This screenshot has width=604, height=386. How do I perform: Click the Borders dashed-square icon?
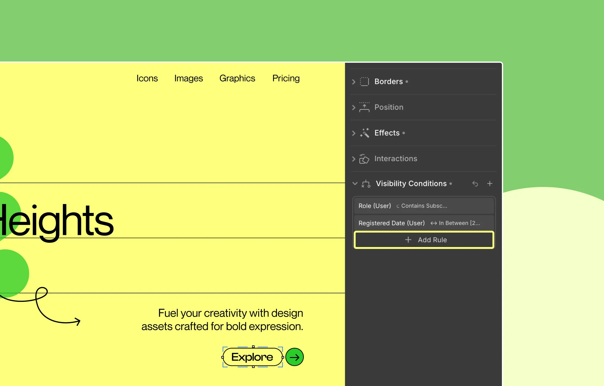coord(365,82)
